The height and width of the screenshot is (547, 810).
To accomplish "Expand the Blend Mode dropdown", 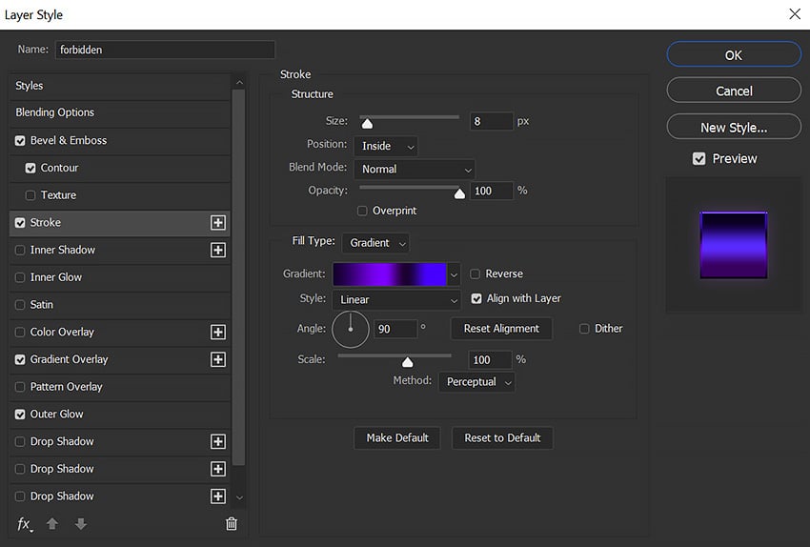I will pos(414,169).
